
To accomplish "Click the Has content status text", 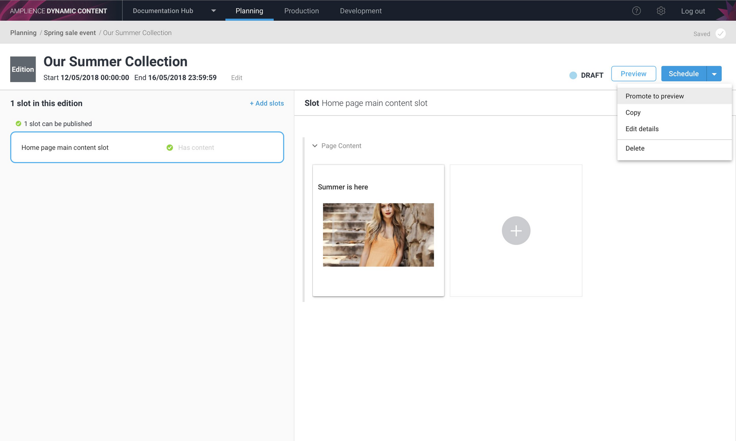I will (x=196, y=148).
